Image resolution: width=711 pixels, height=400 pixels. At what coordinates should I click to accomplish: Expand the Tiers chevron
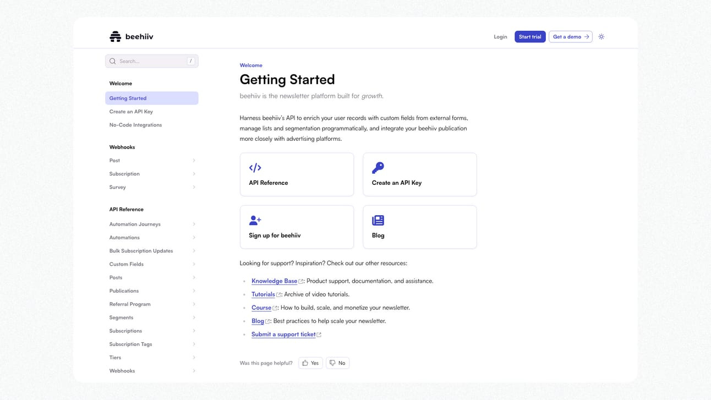[x=194, y=358]
